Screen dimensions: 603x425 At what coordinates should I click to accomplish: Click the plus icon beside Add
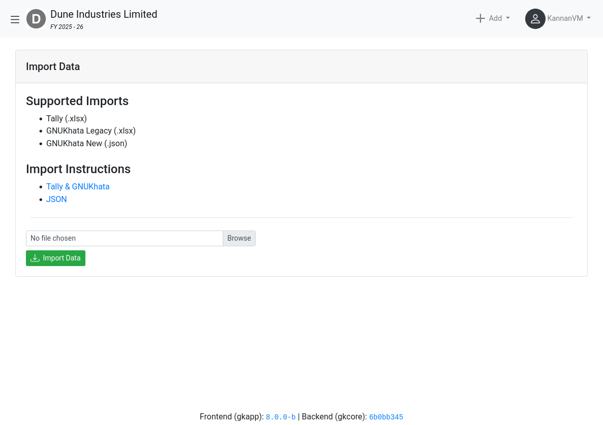pos(480,18)
